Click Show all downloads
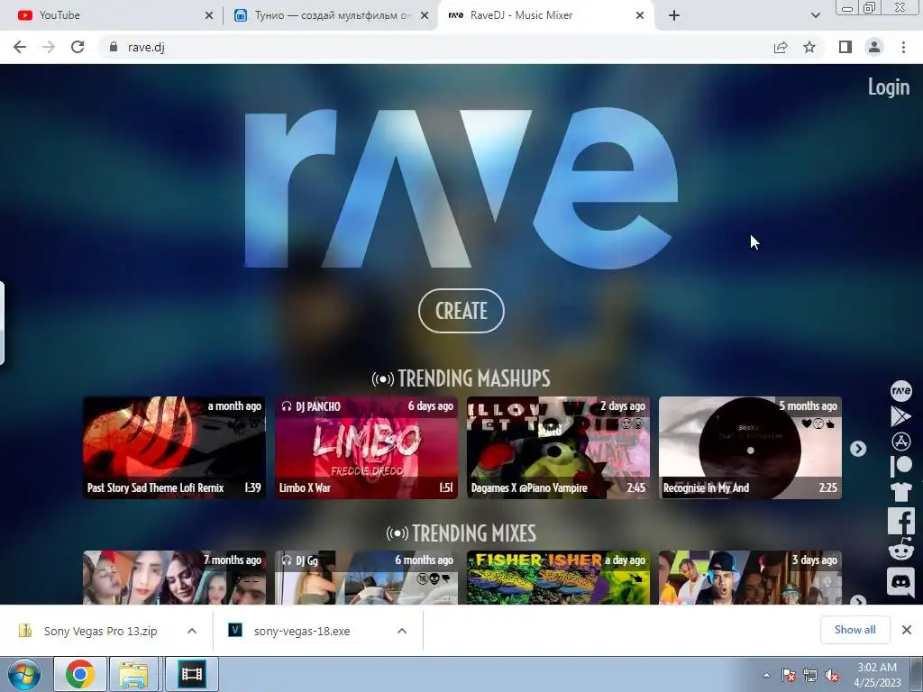This screenshot has height=692, width=923. coord(855,630)
